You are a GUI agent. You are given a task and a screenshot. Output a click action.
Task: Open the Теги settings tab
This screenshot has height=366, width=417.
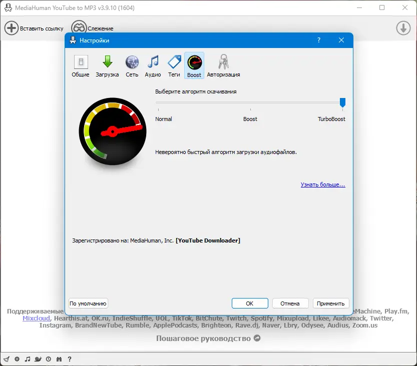[x=174, y=66]
